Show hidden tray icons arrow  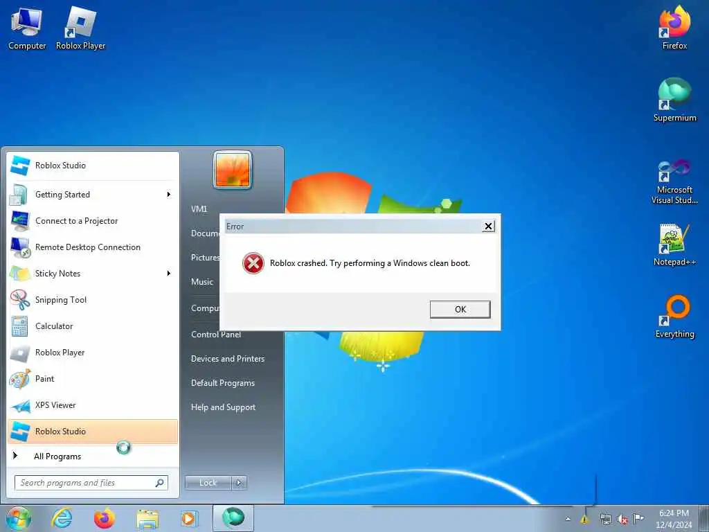click(568, 520)
